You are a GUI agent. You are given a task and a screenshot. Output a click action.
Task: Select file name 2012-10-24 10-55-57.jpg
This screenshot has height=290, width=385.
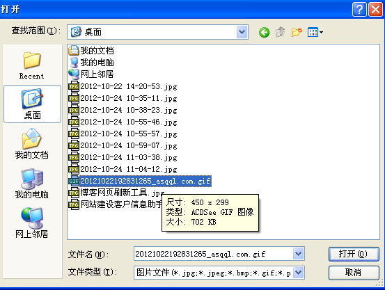pyautogui.click(x=129, y=134)
